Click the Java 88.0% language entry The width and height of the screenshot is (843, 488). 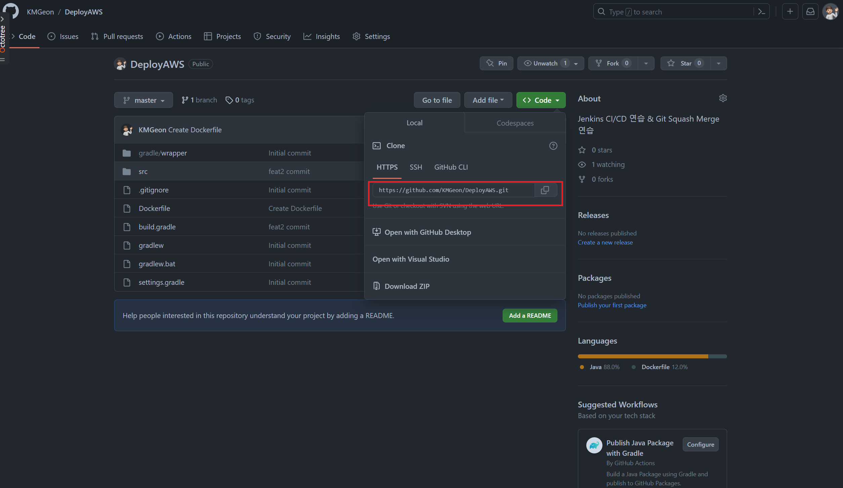point(599,367)
